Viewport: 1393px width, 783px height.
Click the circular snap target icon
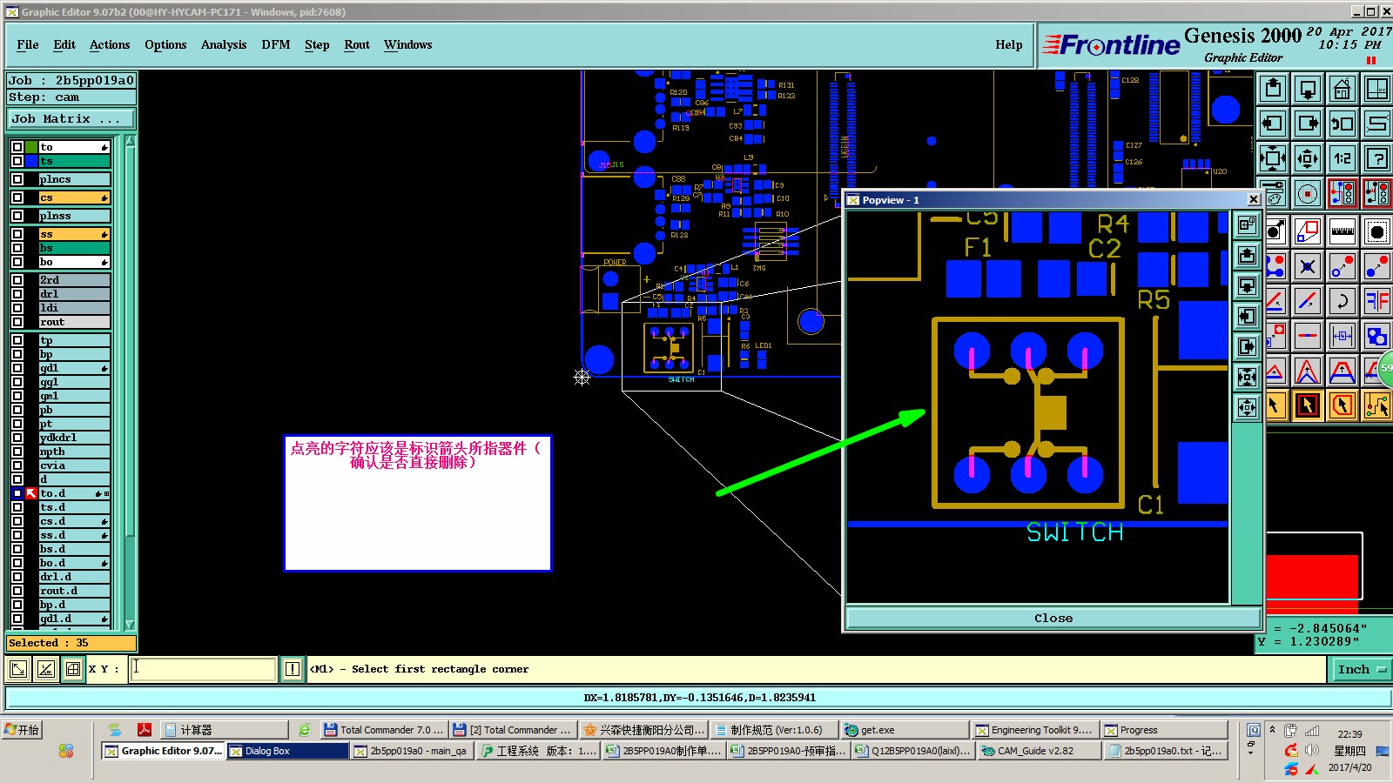[1308, 194]
